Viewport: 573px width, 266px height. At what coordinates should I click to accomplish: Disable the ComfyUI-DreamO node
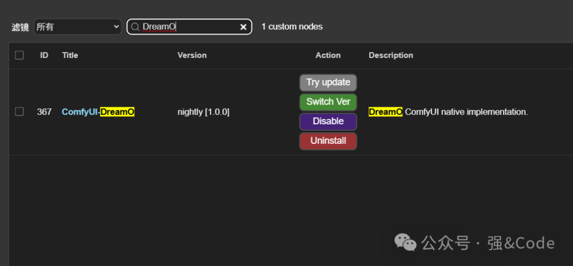[328, 121]
